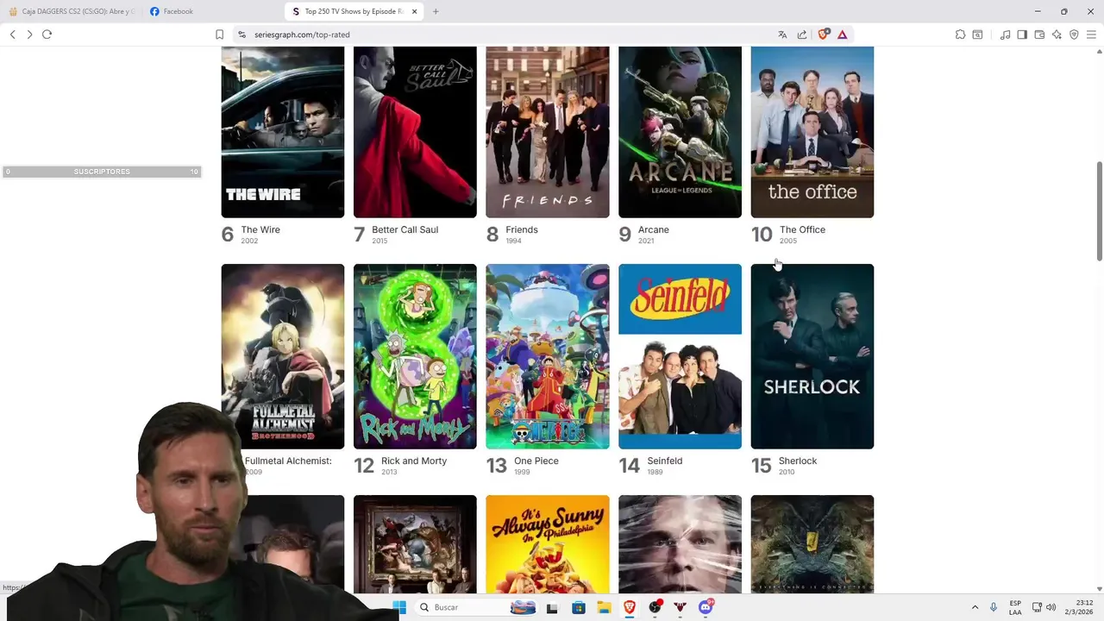1104x621 pixels.
Task: Open the Arcane poster
Action: click(x=680, y=132)
